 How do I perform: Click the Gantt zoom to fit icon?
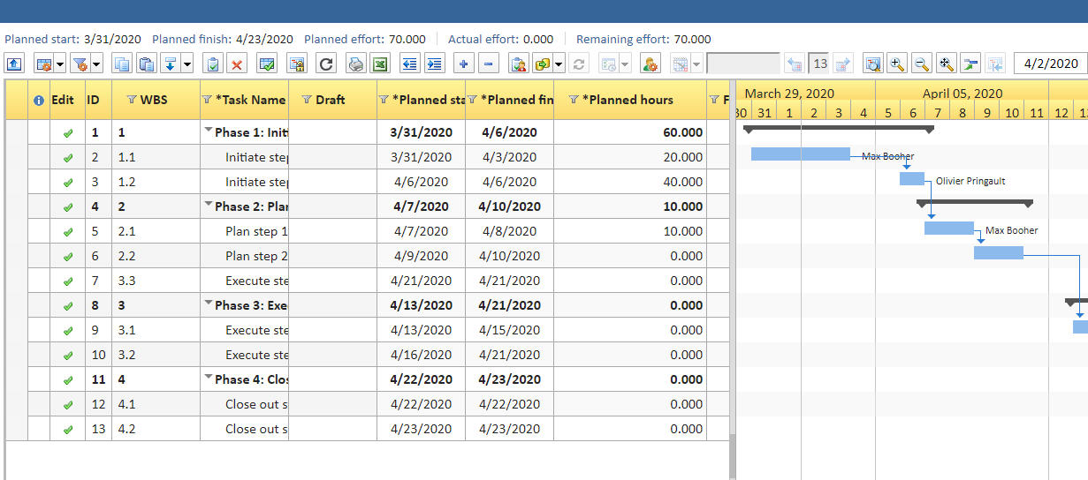947,64
